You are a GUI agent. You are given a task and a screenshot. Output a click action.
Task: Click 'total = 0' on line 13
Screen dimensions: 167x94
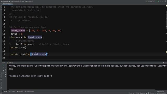coord(16,34)
